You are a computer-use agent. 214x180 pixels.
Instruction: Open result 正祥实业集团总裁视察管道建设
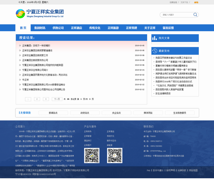37,50
